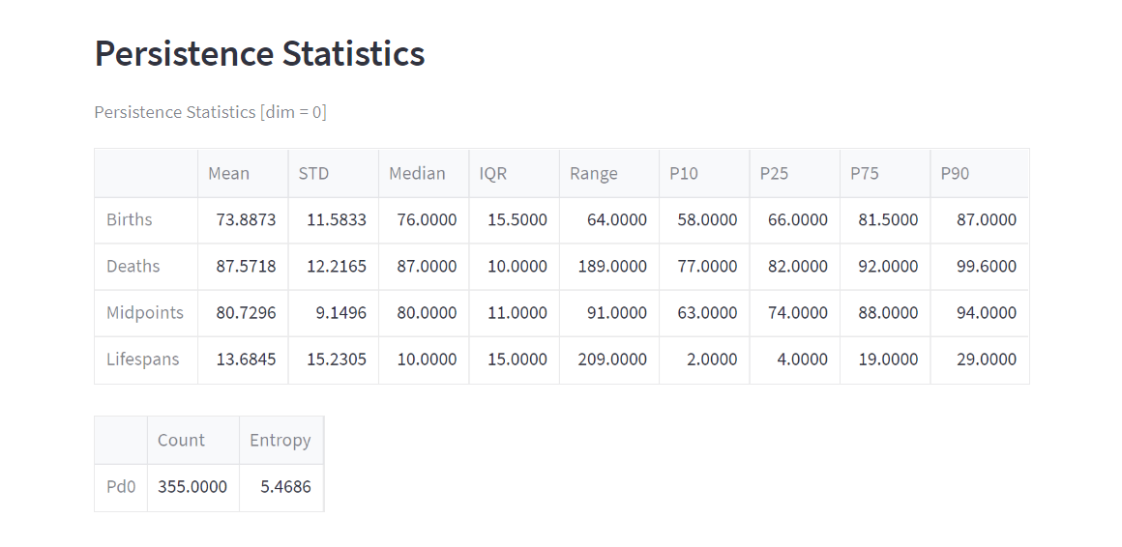Click the Pd0 count value 355.0000
The image size is (1122, 547).
pos(192,487)
